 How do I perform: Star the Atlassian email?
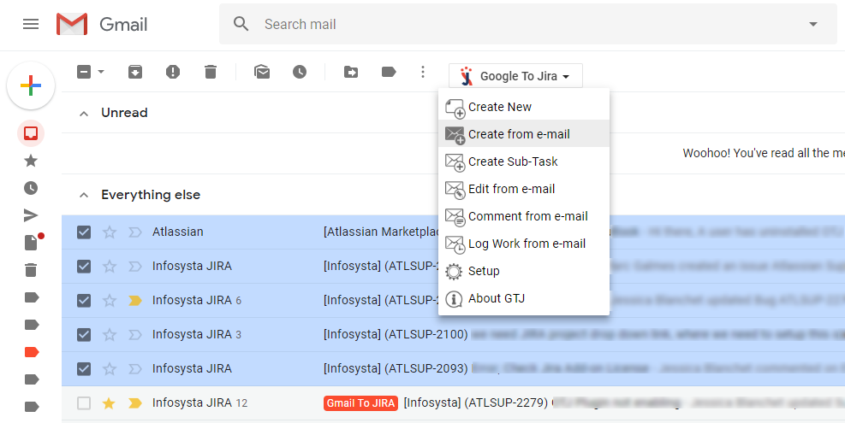(x=109, y=232)
